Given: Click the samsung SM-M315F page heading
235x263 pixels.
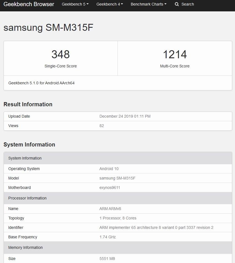Looking at the screenshot, I should (48, 28).
